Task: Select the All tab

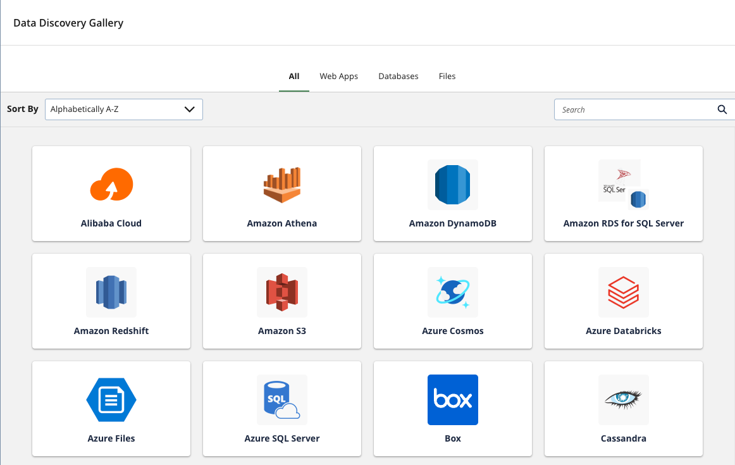Action: pos(294,76)
